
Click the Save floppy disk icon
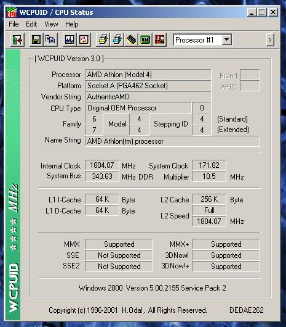36,39
